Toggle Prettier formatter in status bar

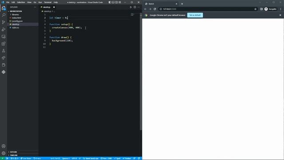coord(126,158)
